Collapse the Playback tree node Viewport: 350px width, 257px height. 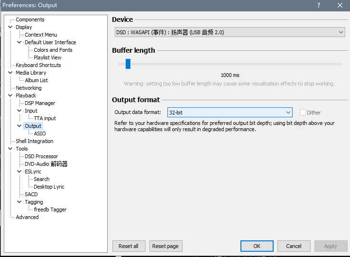(10, 95)
